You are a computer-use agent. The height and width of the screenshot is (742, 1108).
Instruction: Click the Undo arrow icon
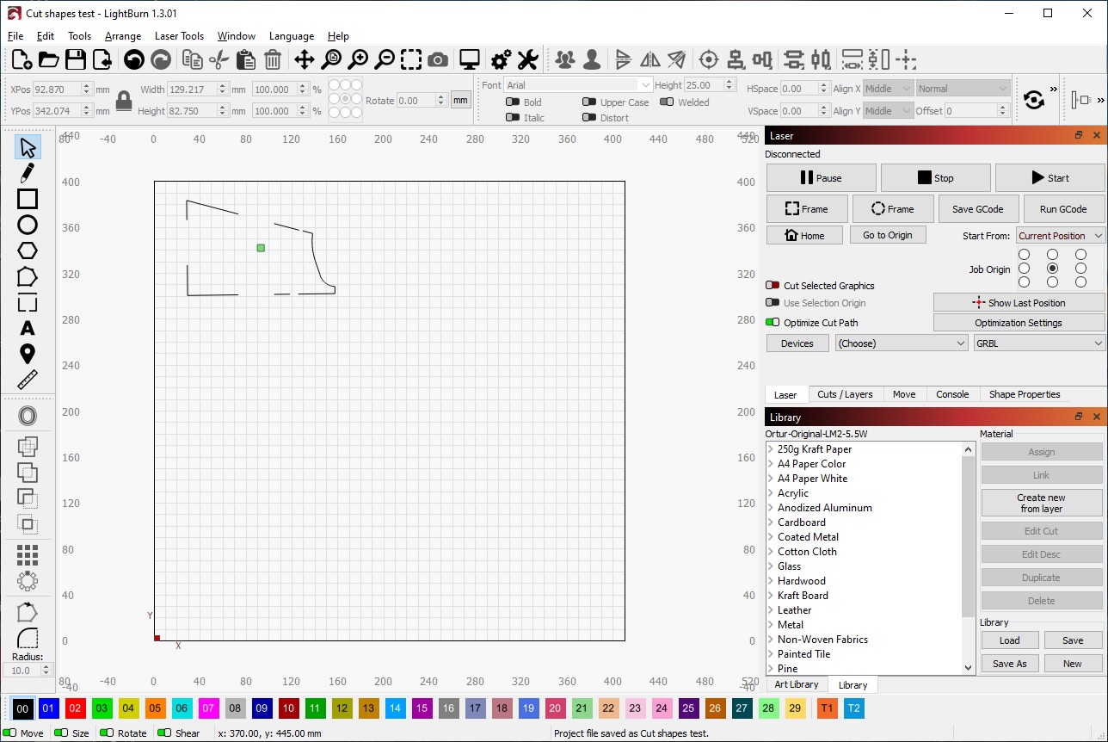[x=133, y=59]
